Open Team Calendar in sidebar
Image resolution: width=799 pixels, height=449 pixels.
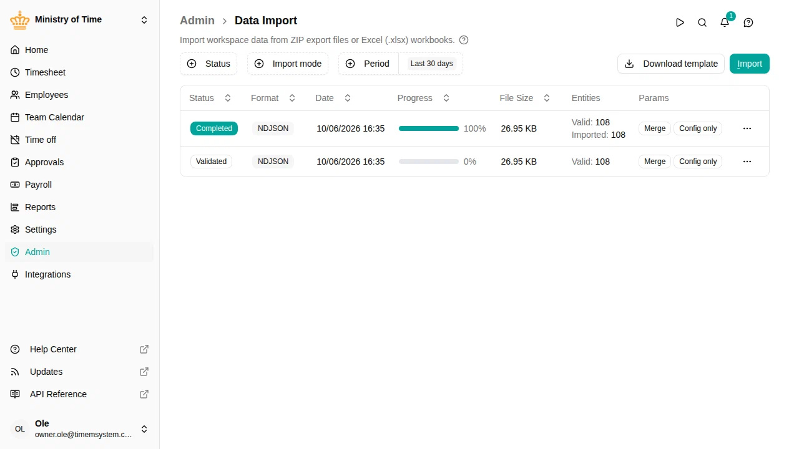tap(79, 117)
